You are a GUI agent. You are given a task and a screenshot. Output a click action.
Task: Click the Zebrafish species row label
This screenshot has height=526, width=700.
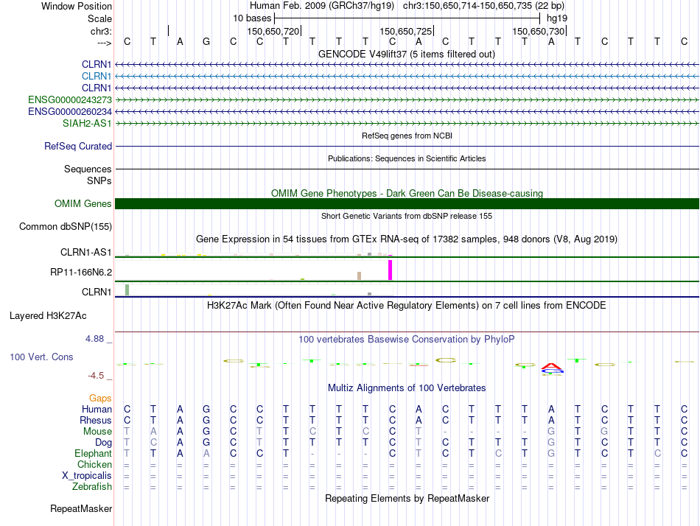(x=92, y=487)
